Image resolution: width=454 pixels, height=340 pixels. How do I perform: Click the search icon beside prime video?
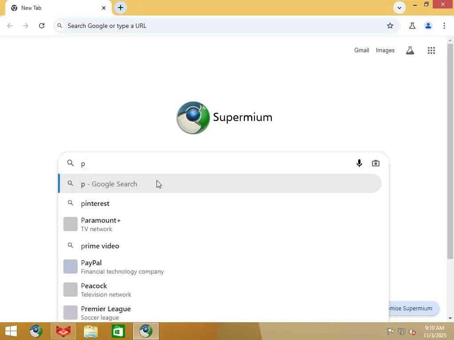pyautogui.click(x=70, y=245)
